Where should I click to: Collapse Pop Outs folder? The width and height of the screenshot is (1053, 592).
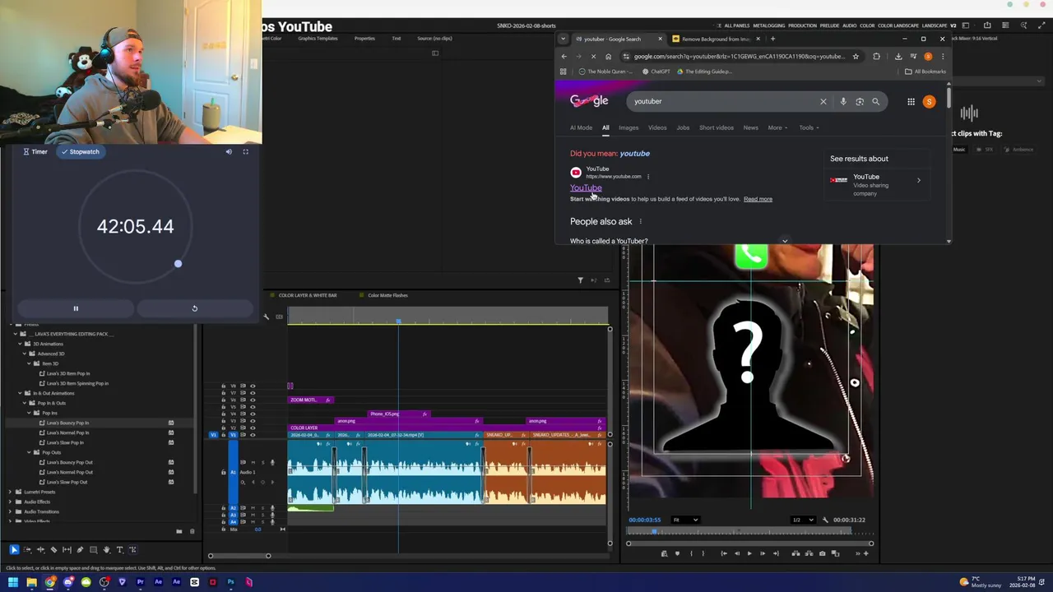29,452
